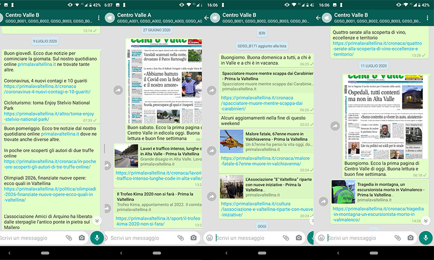The height and width of the screenshot is (260, 434).
Task: Open the Centro Valle A header title
Action: click(134, 15)
